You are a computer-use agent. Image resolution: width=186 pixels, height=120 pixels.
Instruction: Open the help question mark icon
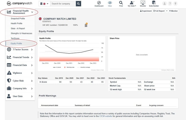[170, 4]
